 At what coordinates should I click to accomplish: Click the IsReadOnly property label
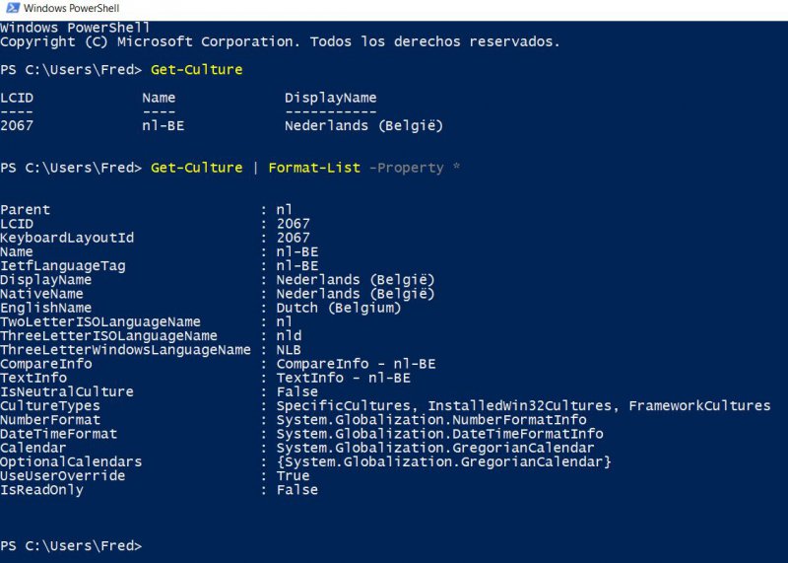[41, 490]
